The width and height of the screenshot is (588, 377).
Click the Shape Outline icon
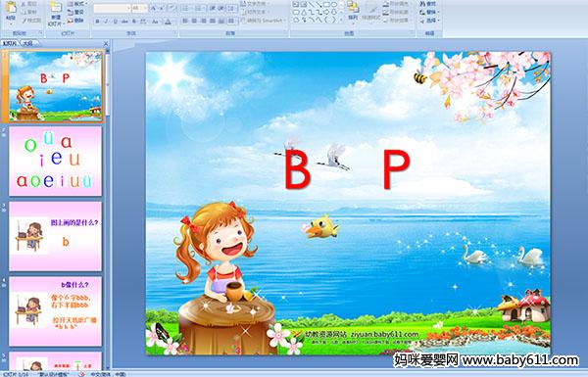click(386, 13)
